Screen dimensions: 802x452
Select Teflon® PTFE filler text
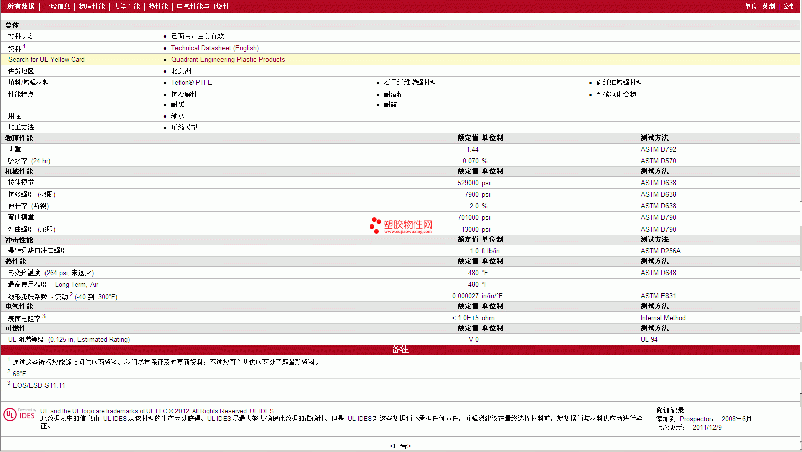click(x=192, y=83)
